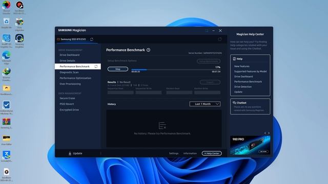Open the Chatbot panel
This screenshot has width=328, height=184.
click(x=250, y=106)
